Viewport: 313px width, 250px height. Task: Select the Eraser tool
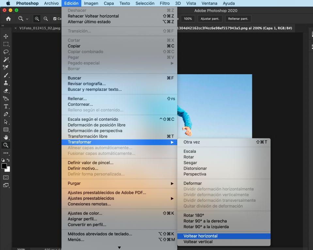click(x=6, y=91)
